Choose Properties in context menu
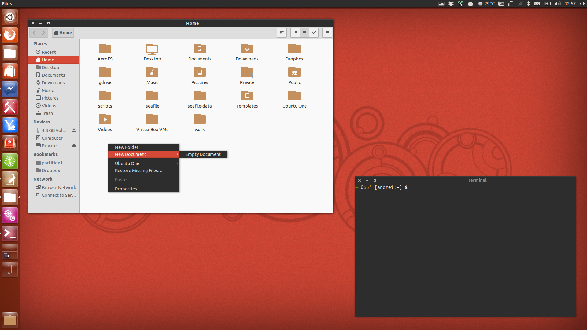 [144, 189]
